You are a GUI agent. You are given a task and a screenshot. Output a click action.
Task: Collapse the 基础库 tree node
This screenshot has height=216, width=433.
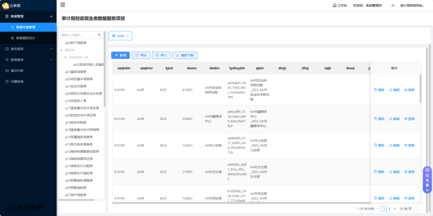pos(61,50)
